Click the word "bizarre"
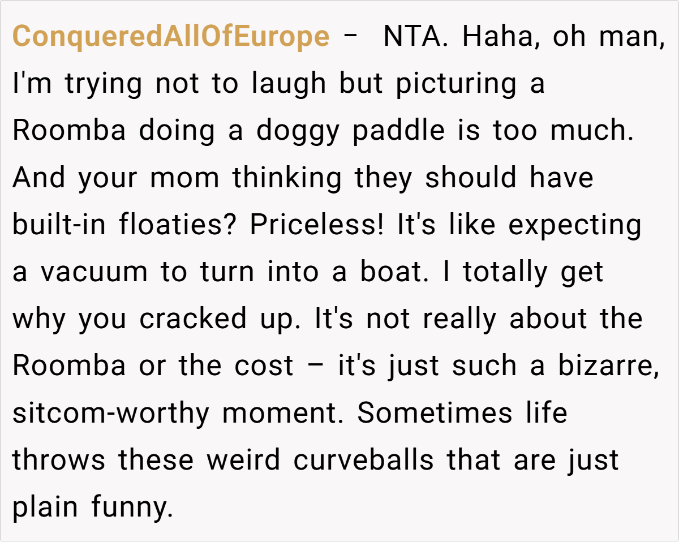 pos(608,365)
